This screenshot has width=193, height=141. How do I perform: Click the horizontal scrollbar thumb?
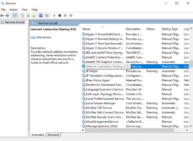(x=130, y=130)
